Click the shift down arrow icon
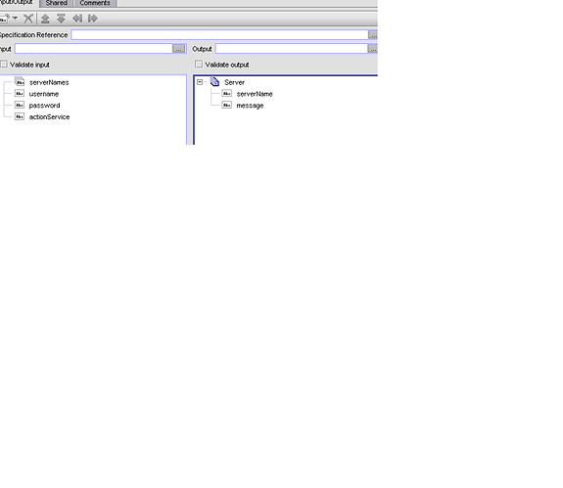563x488 pixels. (61, 19)
